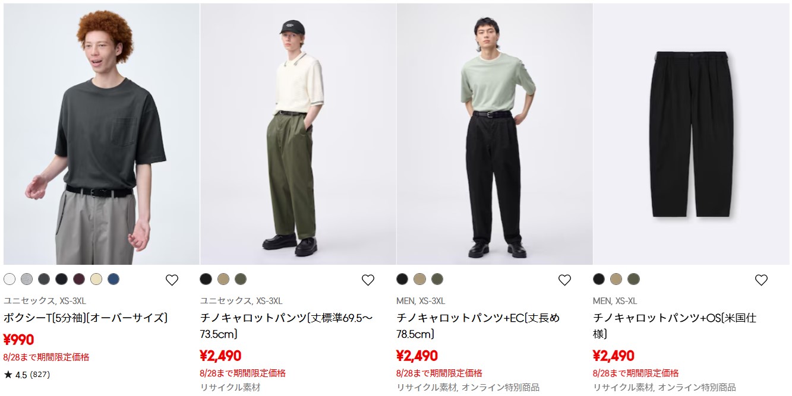Add チノキャロットパンツ(丈標準) to wishlist via heart
The image size is (792, 396).
[368, 280]
